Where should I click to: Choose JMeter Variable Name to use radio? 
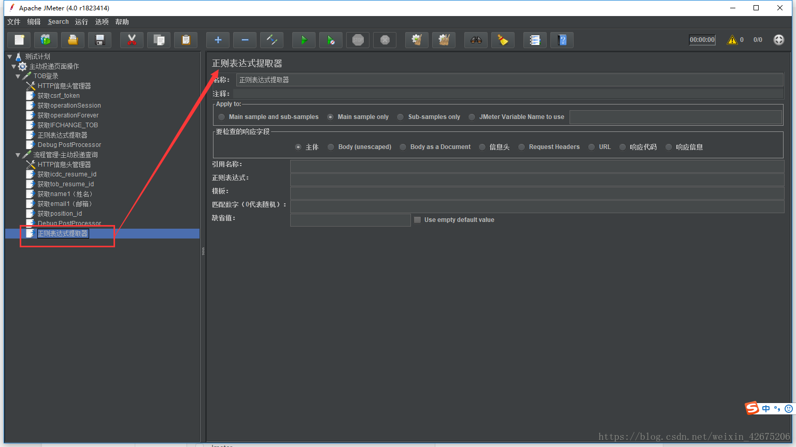[472, 117]
